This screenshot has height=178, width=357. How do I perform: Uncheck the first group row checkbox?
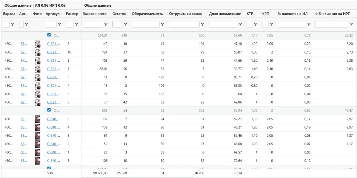(x=49, y=35)
